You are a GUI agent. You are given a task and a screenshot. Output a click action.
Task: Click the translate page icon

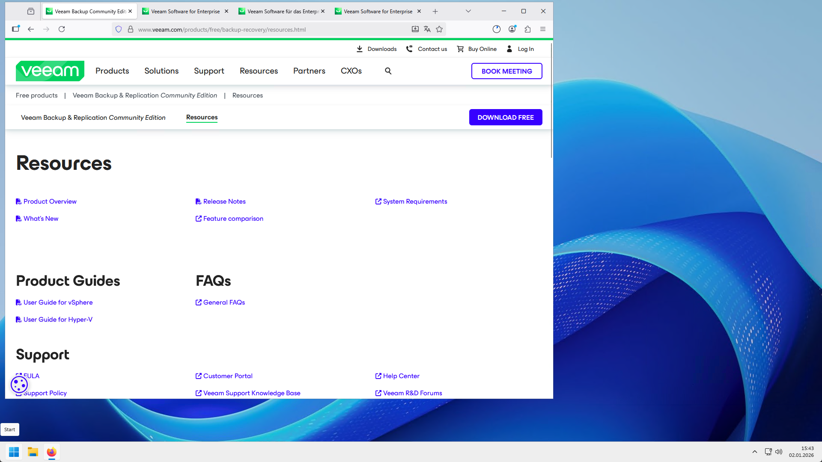click(x=427, y=30)
